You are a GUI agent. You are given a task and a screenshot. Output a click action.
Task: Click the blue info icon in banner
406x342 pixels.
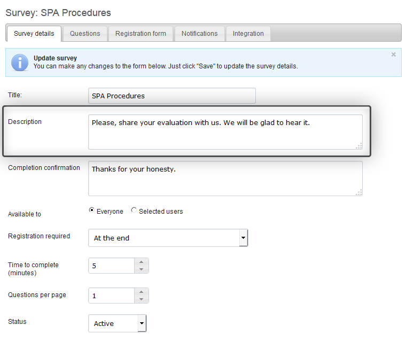pyautogui.click(x=19, y=63)
